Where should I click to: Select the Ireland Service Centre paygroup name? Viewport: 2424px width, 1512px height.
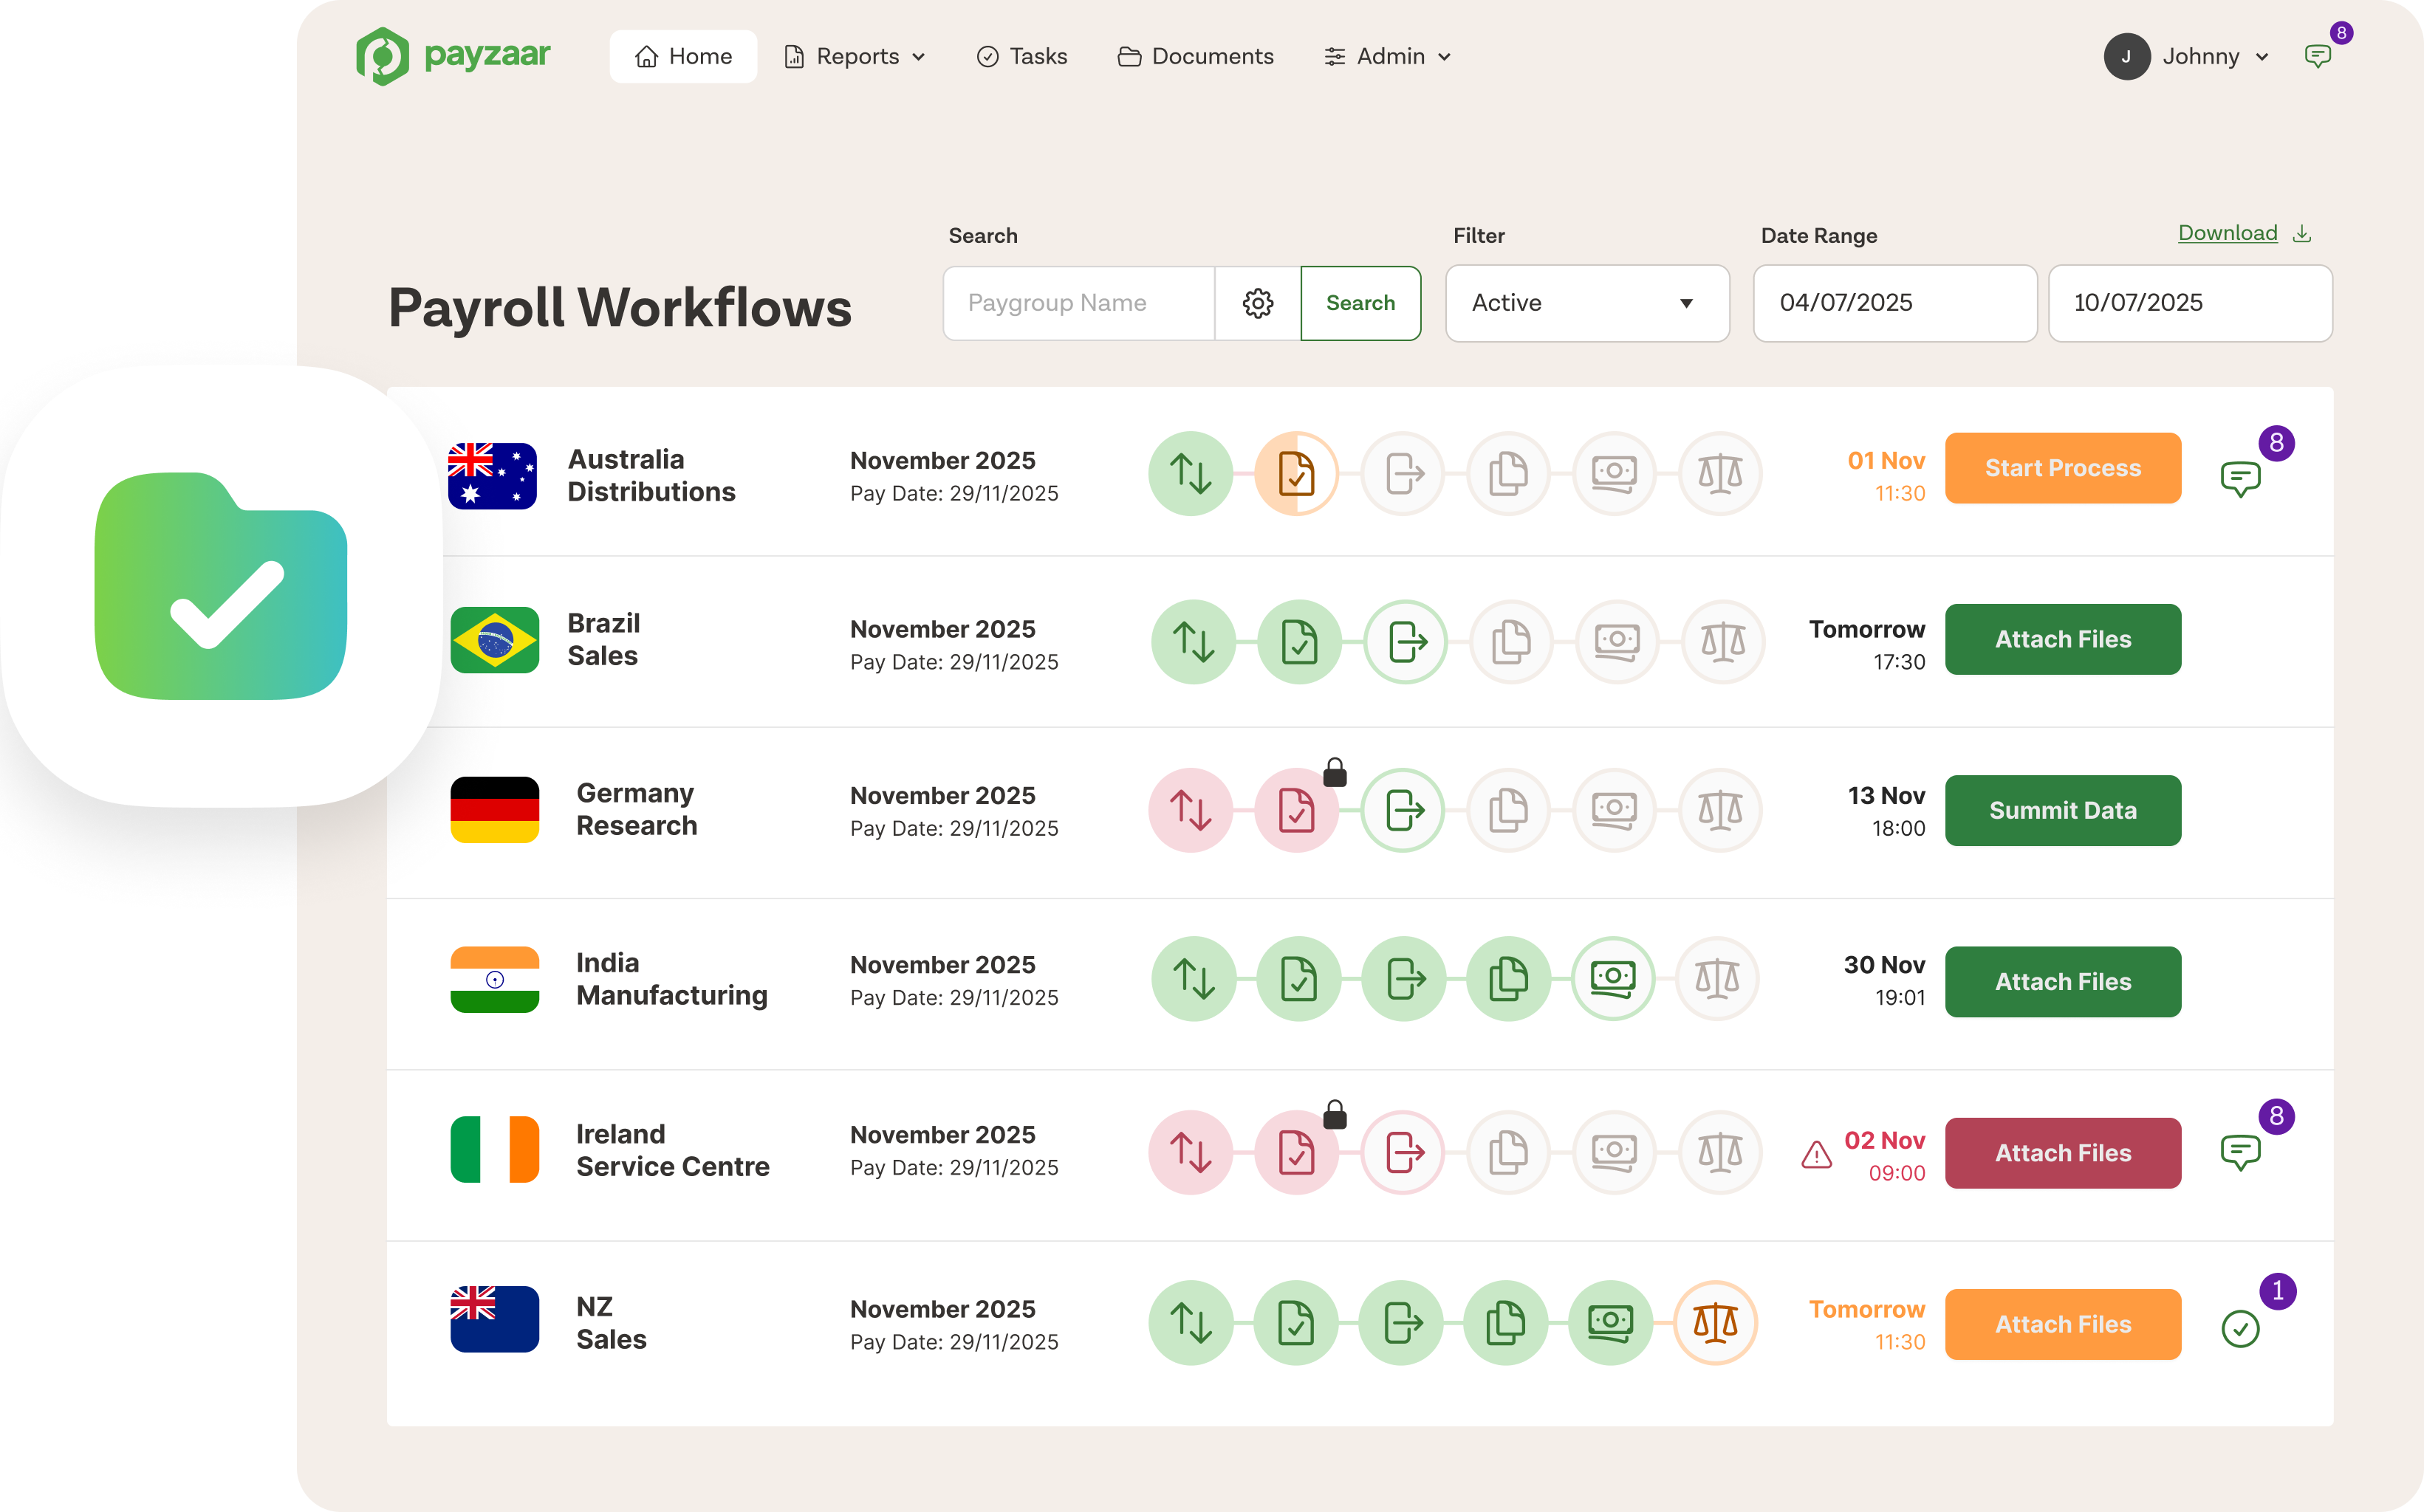point(672,1150)
